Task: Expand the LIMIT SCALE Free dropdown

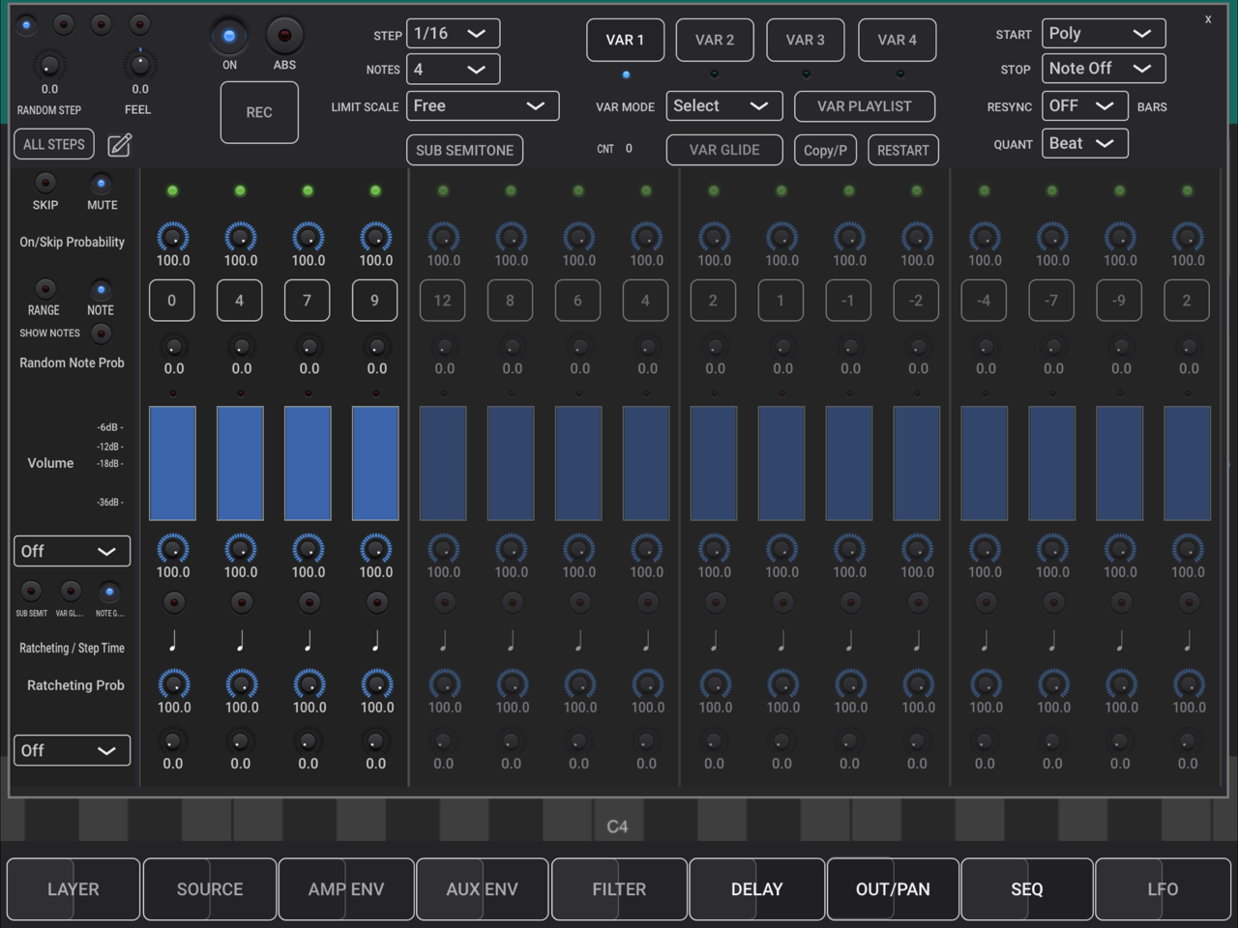Action: coord(483,106)
